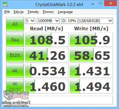The height and width of the screenshot is (109, 119).
Task: Expand the 1000MB test size dropdown
Action: pyautogui.click(x=48, y=21)
